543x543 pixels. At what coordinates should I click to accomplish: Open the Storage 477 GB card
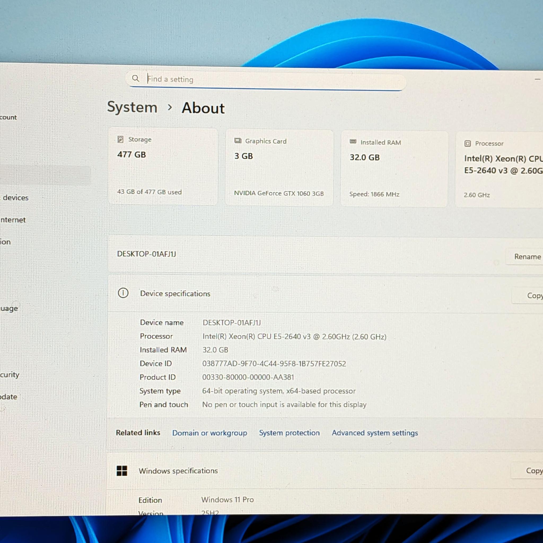(x=163, y=167)
